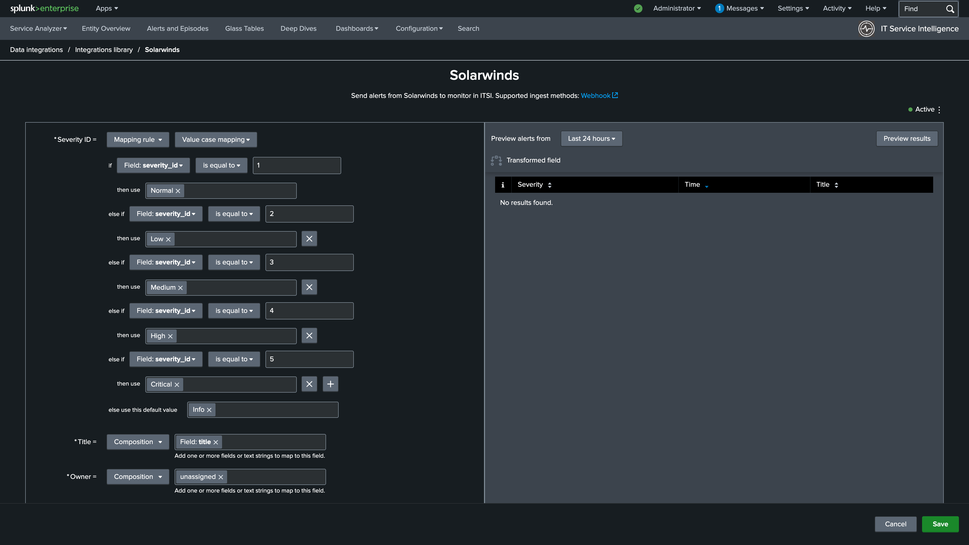Viewport: 969px width, 545px height.
Task: Open the Value case mapping dropdown
Action: 216,140
